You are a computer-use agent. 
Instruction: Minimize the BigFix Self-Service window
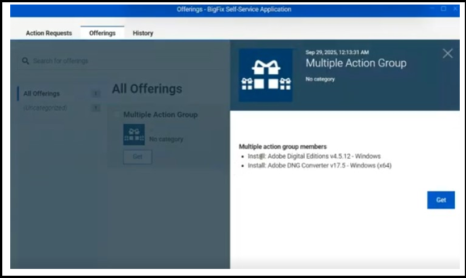[432, 9]
